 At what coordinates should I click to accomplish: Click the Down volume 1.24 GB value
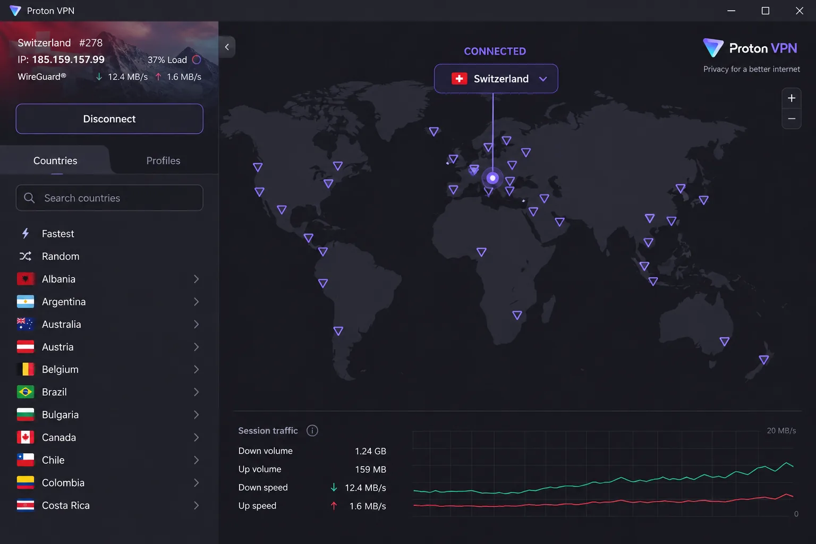pos(370,451)
